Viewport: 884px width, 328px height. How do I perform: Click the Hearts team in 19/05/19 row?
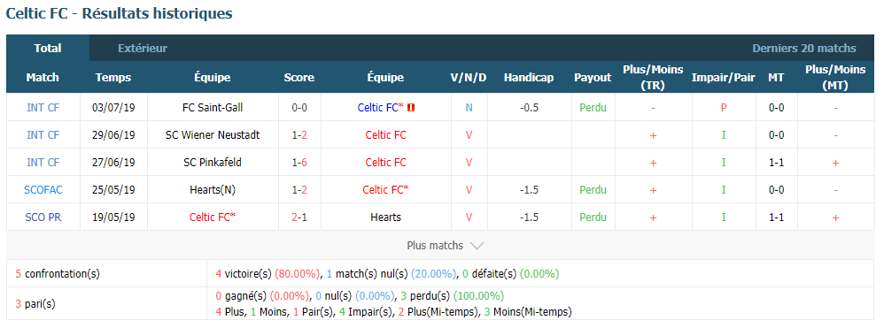point(385,217)
